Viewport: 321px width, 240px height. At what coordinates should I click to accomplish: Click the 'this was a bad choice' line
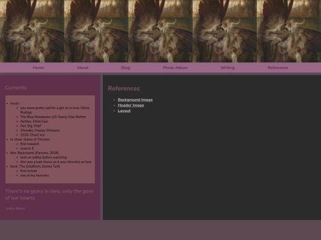point(56,162)
